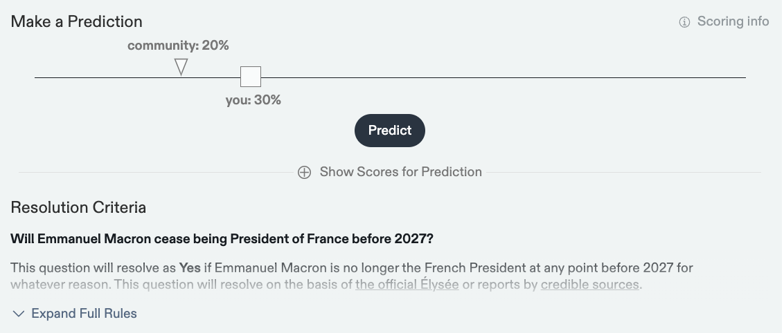Expand Full Rules section
Viewport: 784px width, 333px height.
(84, 314)
